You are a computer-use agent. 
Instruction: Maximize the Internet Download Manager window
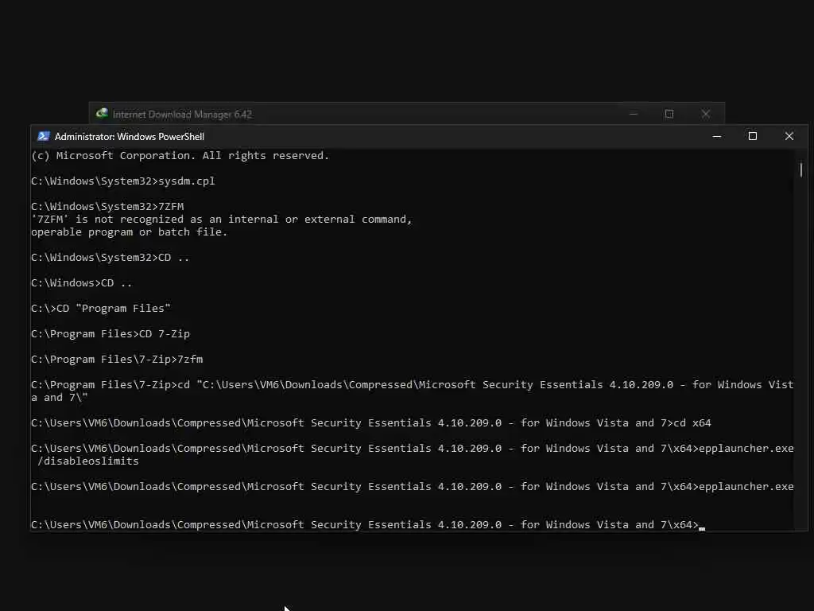[669, 114]
